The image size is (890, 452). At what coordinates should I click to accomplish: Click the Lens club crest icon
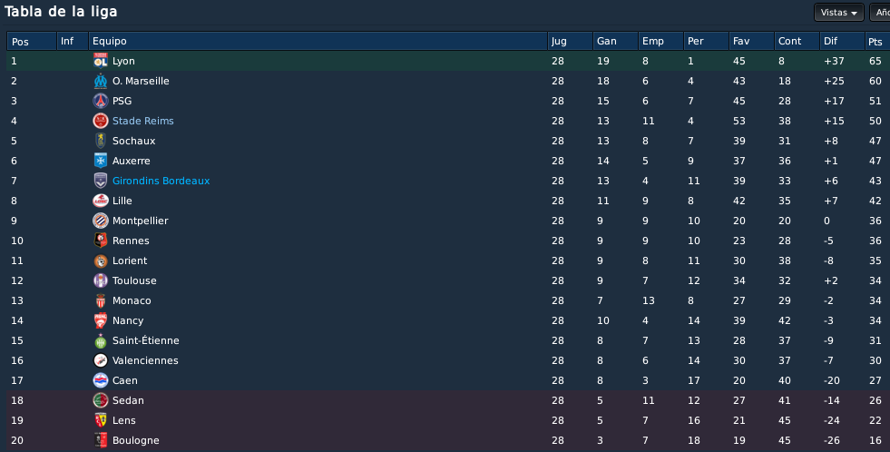101,420
